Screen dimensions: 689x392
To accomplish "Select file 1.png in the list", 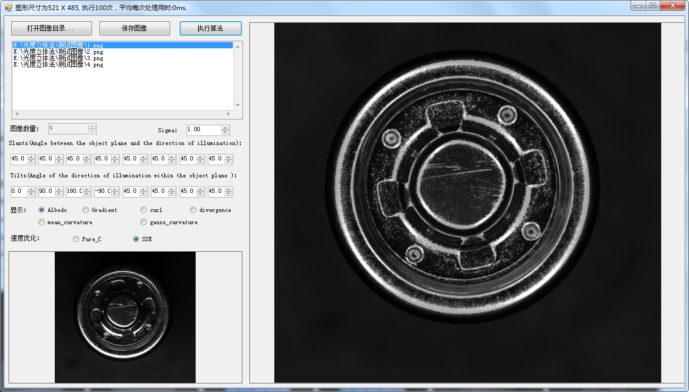I will point(58,46).
